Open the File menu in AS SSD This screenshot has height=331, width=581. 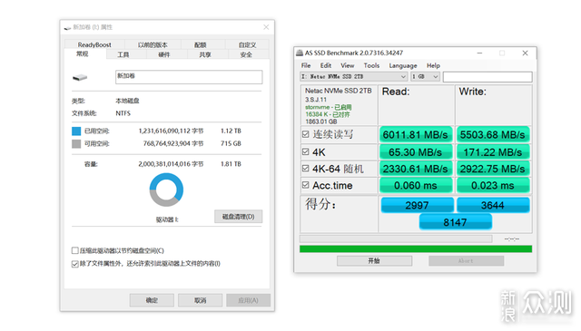click(306, 65)
